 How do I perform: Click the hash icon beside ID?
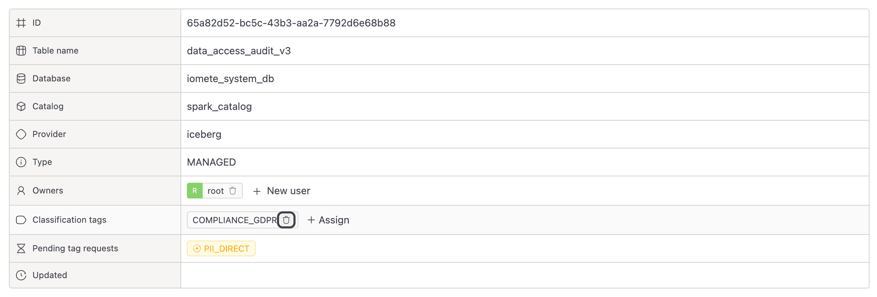tap(21, 23)
